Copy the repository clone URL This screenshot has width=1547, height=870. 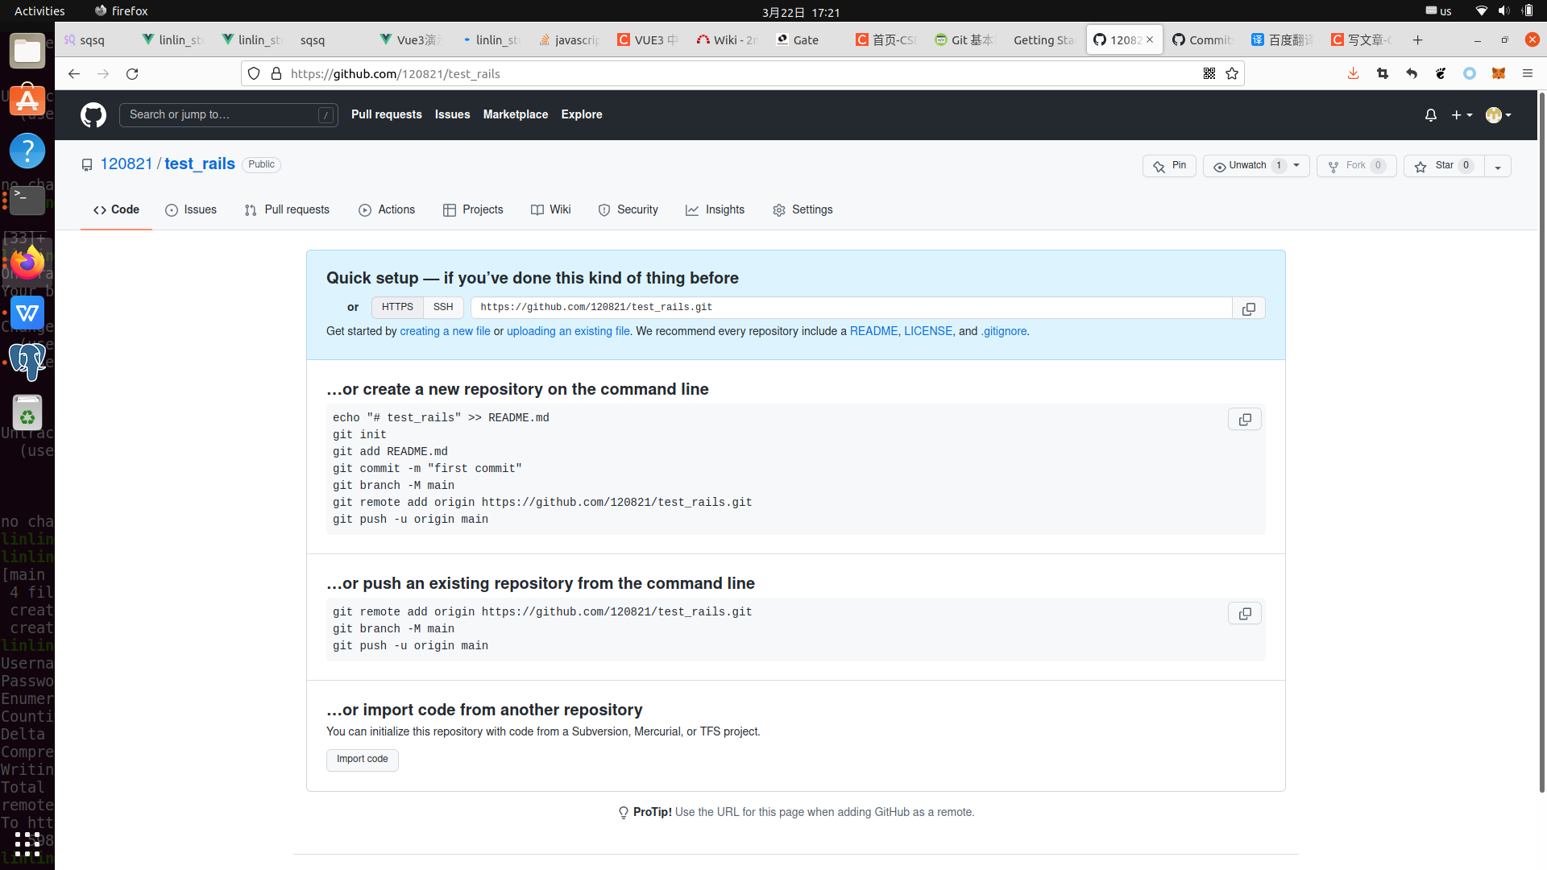1248,309
